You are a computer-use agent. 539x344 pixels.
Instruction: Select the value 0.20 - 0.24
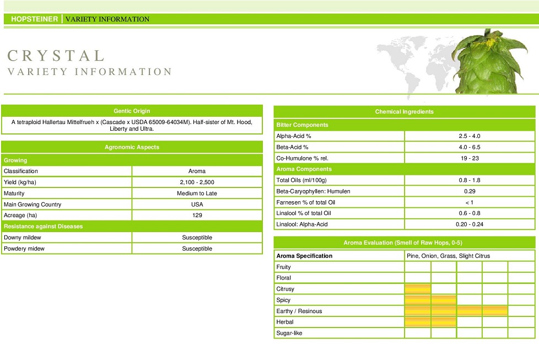click(470, 224)
